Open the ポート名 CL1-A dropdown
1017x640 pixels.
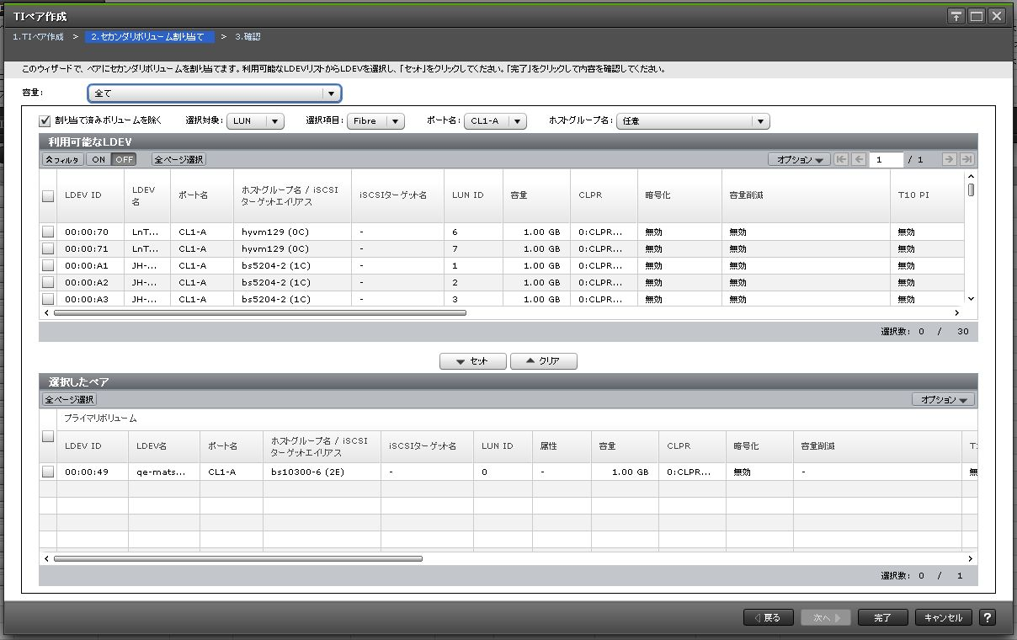click(x=496, y=121)
